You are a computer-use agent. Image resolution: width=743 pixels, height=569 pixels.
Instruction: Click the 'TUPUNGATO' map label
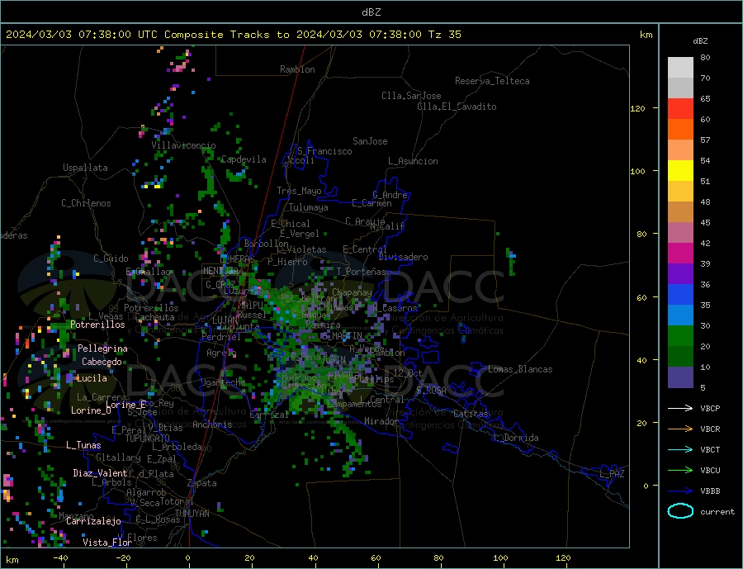coord(147,439)
